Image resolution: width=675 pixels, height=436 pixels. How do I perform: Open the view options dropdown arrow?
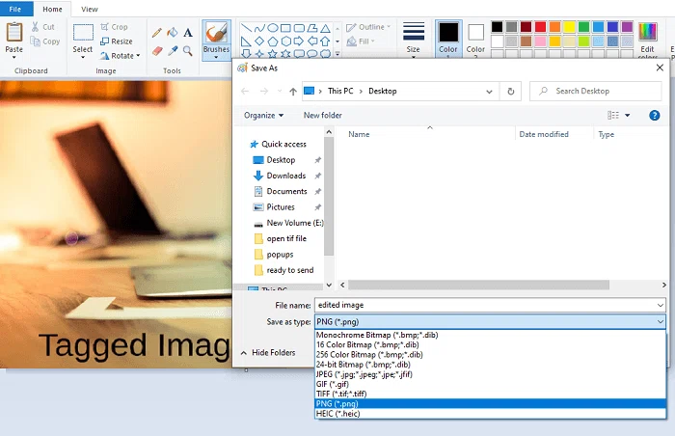point(627,116)
